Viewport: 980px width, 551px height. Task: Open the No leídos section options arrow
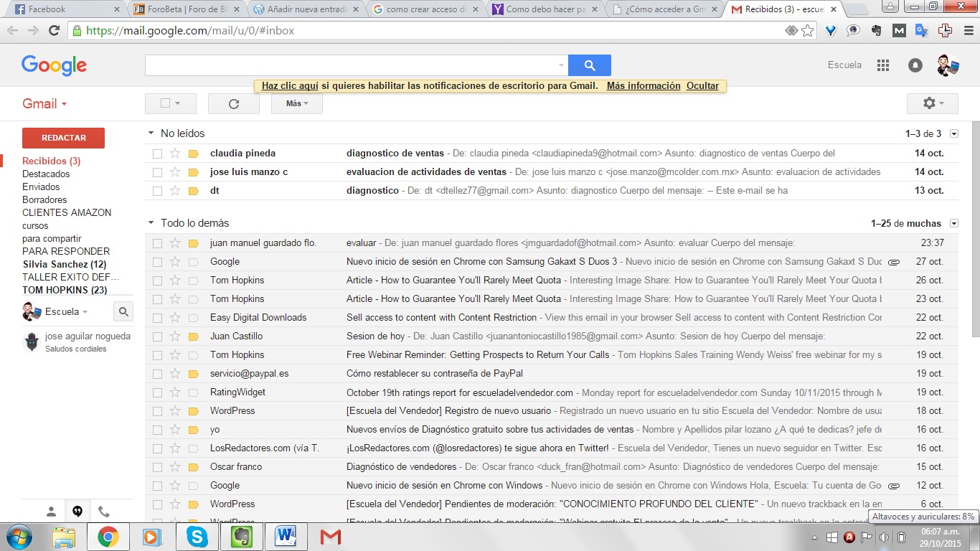coord(953,133)
